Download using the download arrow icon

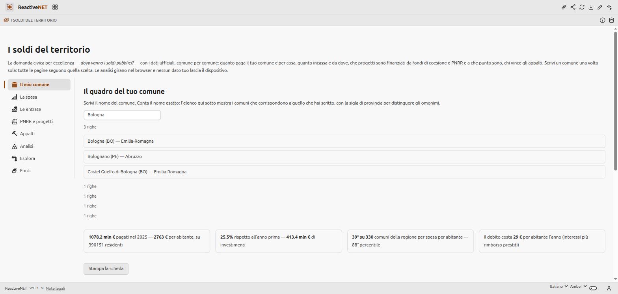tap(591, 7)
